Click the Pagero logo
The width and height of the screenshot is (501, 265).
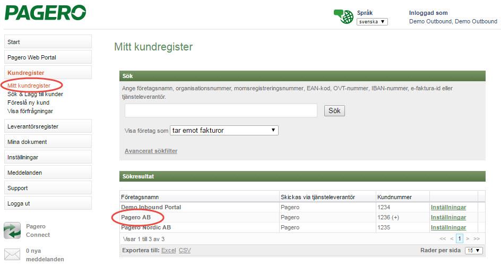coord(45,13)
